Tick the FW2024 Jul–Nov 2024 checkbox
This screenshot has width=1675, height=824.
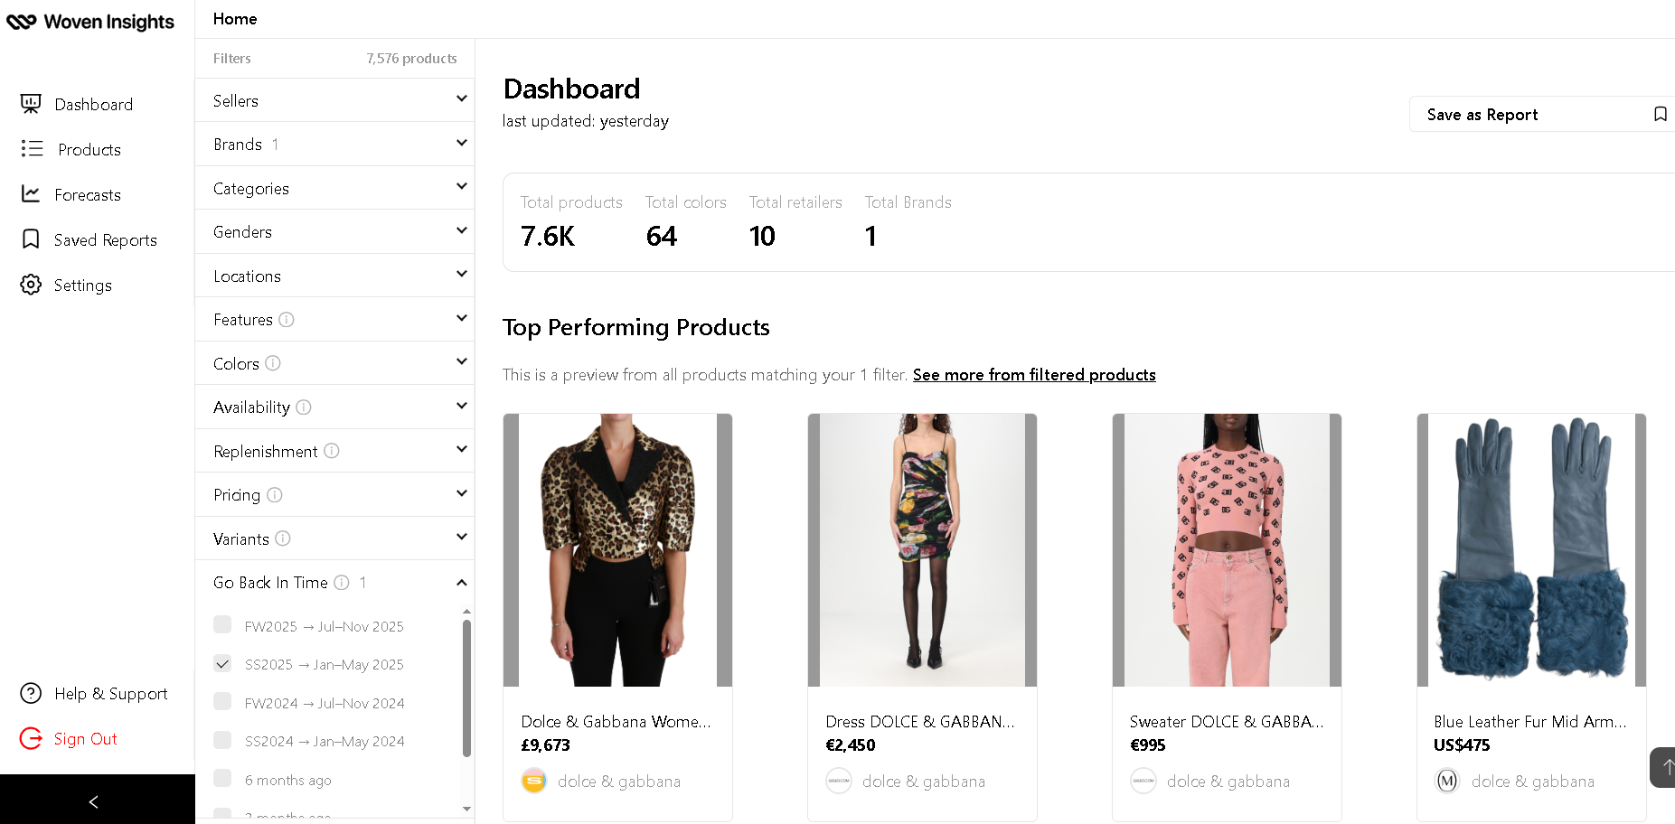tap(222, 702)
